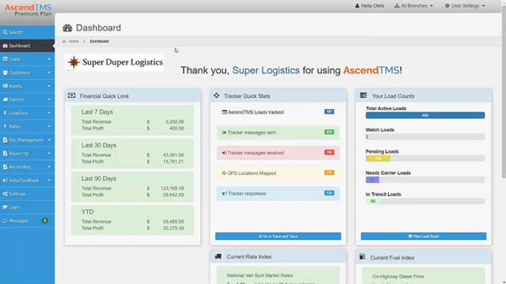The image size is (506, 284).
Task: Open the User Settings dropdown
Action: [x=465, y=6]
